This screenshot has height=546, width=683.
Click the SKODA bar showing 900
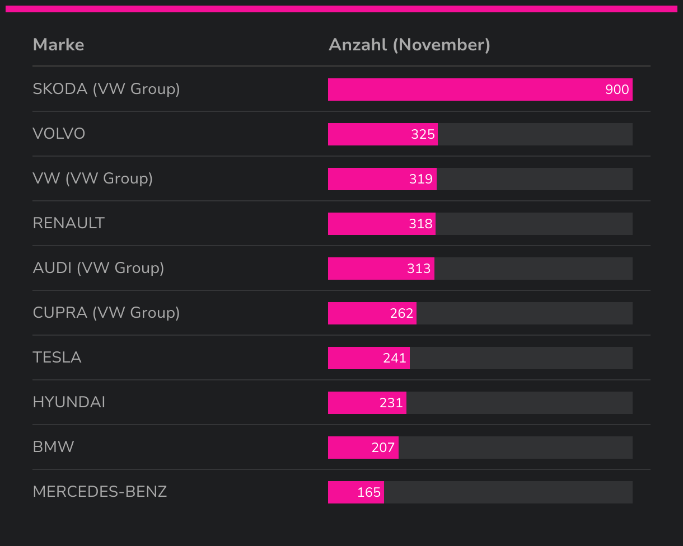(x=480, y=90)
